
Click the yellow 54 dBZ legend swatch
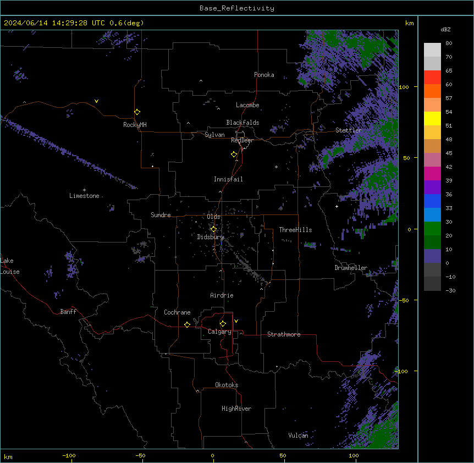pyautogui.click(x=432, y=118)
